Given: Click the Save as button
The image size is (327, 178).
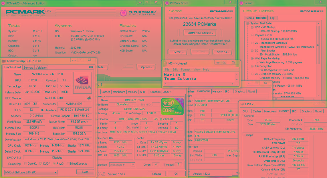Looking at the screenshot, I should [x=223, y=52].
